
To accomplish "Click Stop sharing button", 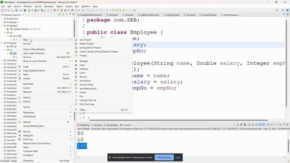I will [164, 158].
